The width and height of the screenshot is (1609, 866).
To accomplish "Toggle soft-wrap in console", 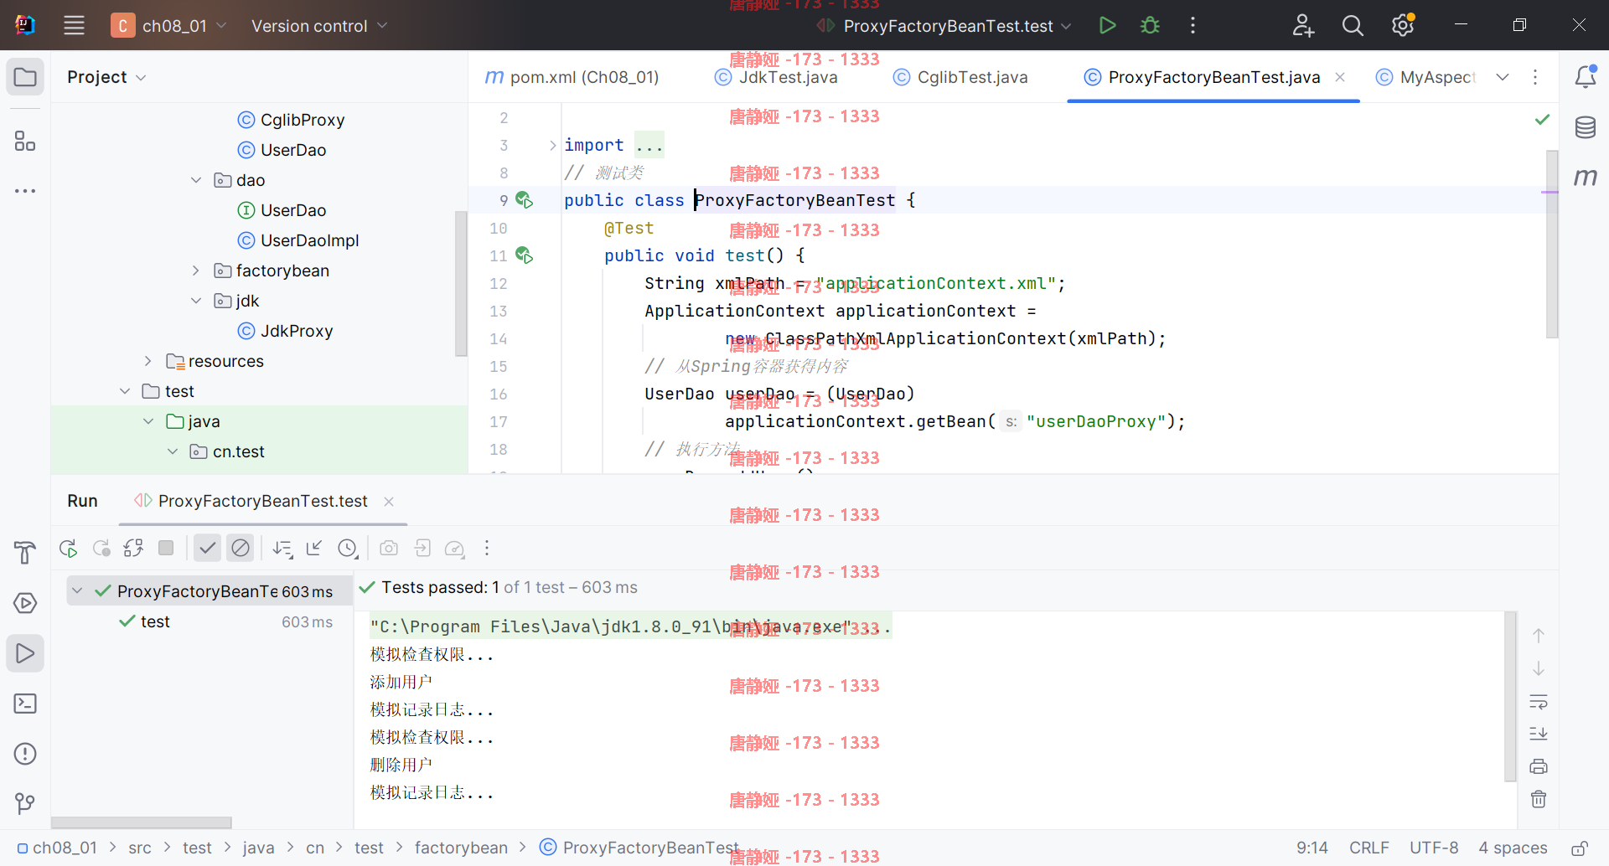I will [1539, 701].
